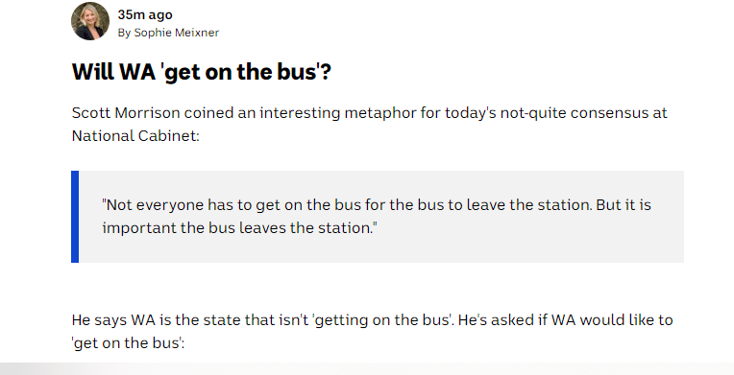Select the 'By Sophie Meixner' byline
734x375 pixels.
pyautogui.click(x=168, y=33)
